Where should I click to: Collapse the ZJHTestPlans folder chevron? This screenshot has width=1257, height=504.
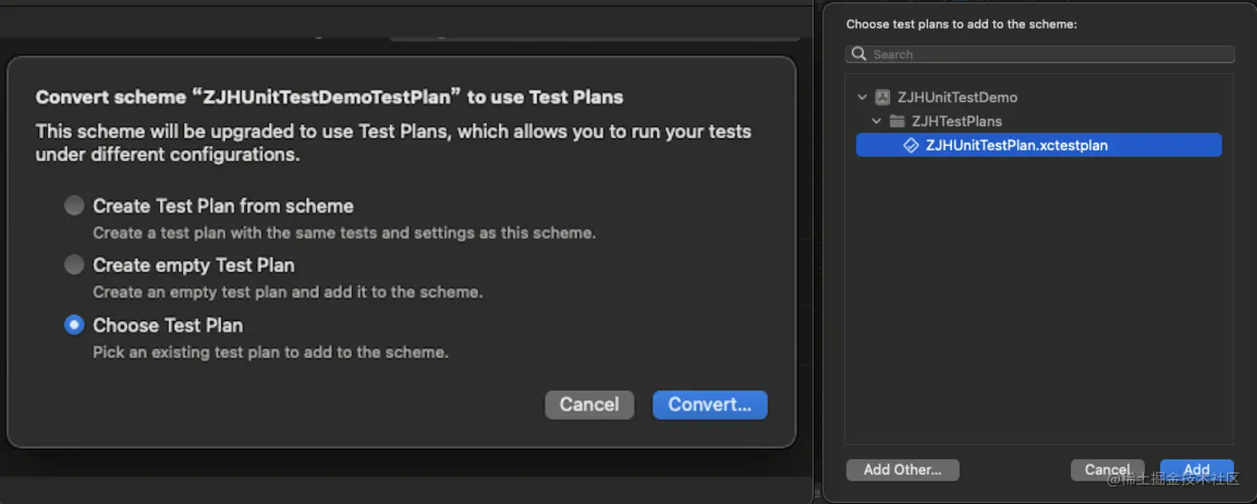coord(875,121)
